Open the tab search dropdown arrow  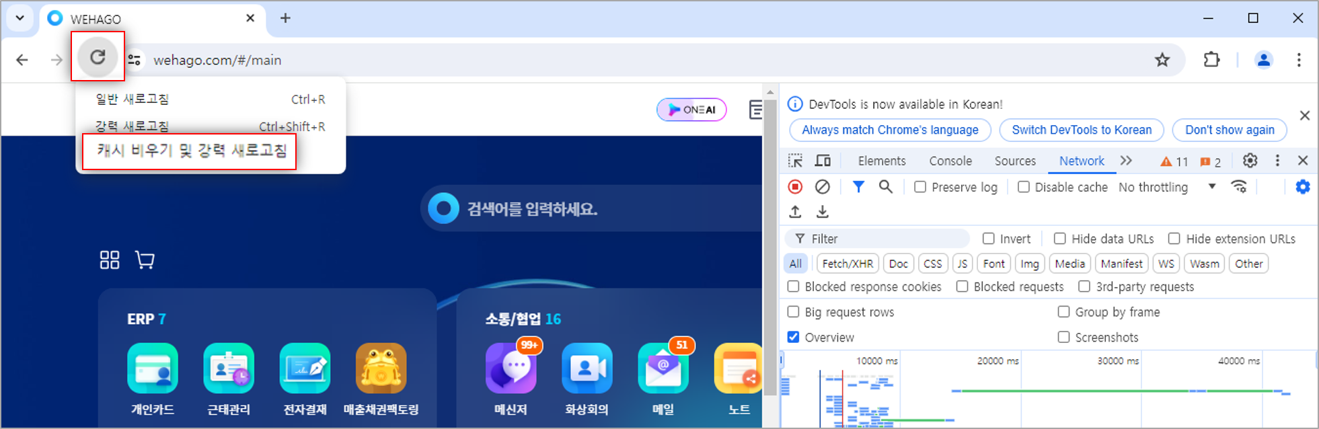[x=20, y=18]
